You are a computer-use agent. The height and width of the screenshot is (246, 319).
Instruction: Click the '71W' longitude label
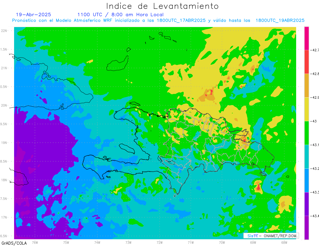coord(191,243)
